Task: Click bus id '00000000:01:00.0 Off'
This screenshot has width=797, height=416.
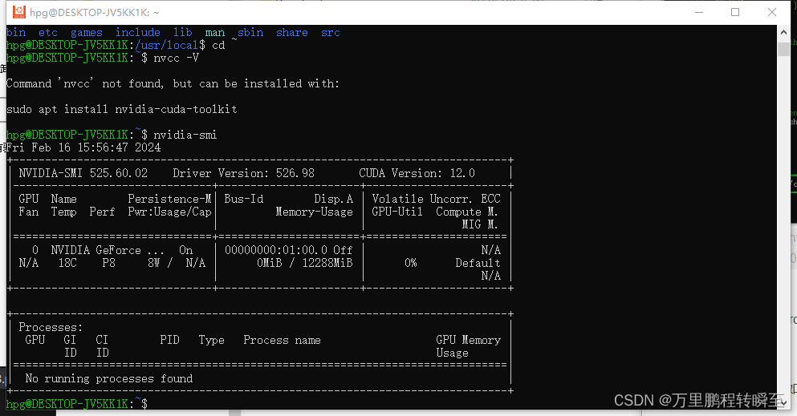Action: pos(289,250)
